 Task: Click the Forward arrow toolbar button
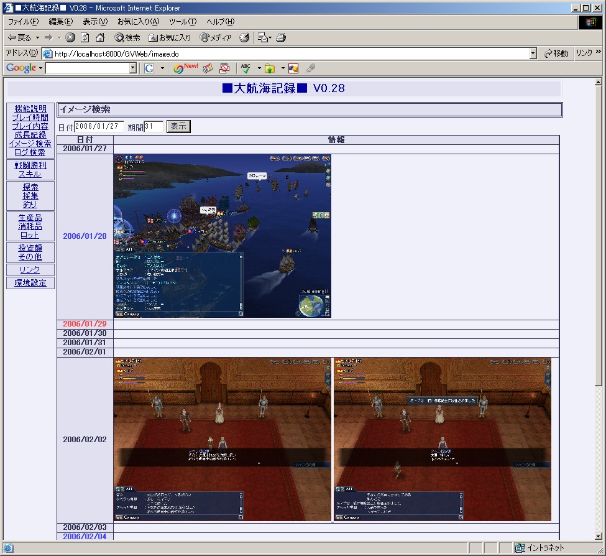coord(48,37)
